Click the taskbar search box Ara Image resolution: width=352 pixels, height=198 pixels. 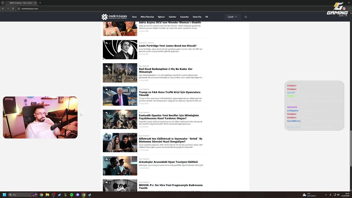pyautogui.click(x=23, y=195)
